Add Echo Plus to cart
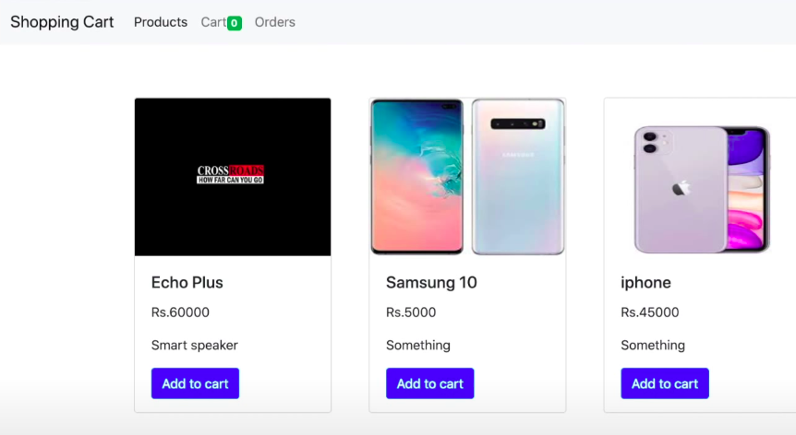This screenshot has width=796, height=435. click(195, 383)
